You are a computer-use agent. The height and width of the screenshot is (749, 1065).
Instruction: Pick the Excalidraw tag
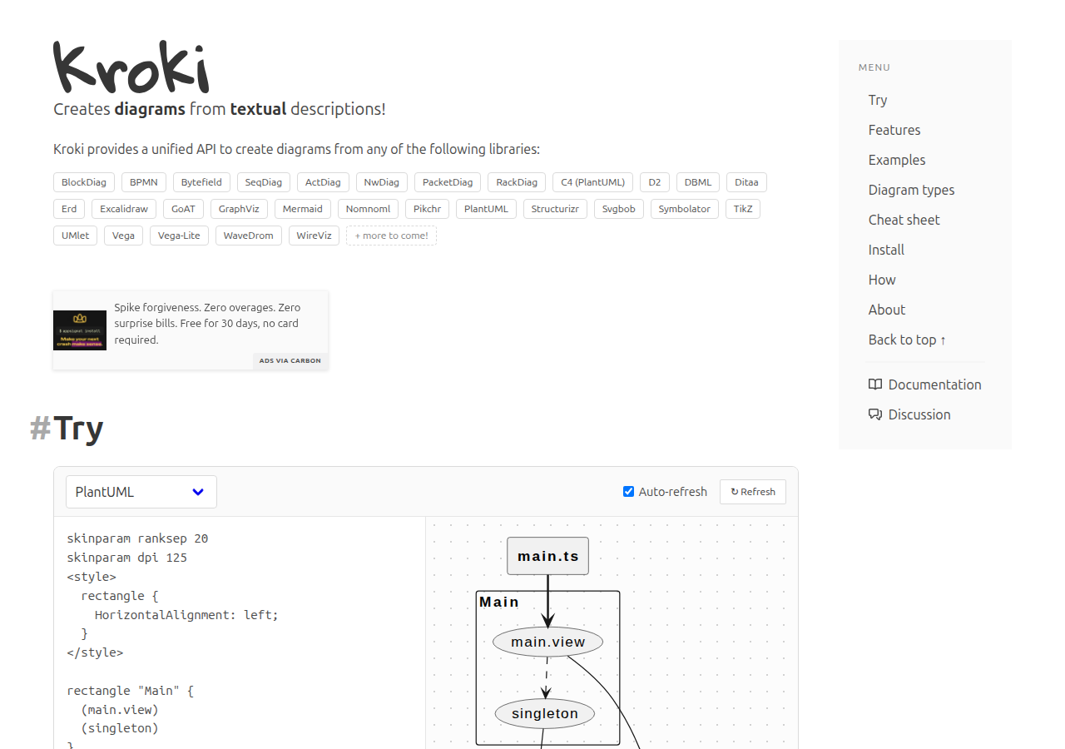click(x=124, y=209)
